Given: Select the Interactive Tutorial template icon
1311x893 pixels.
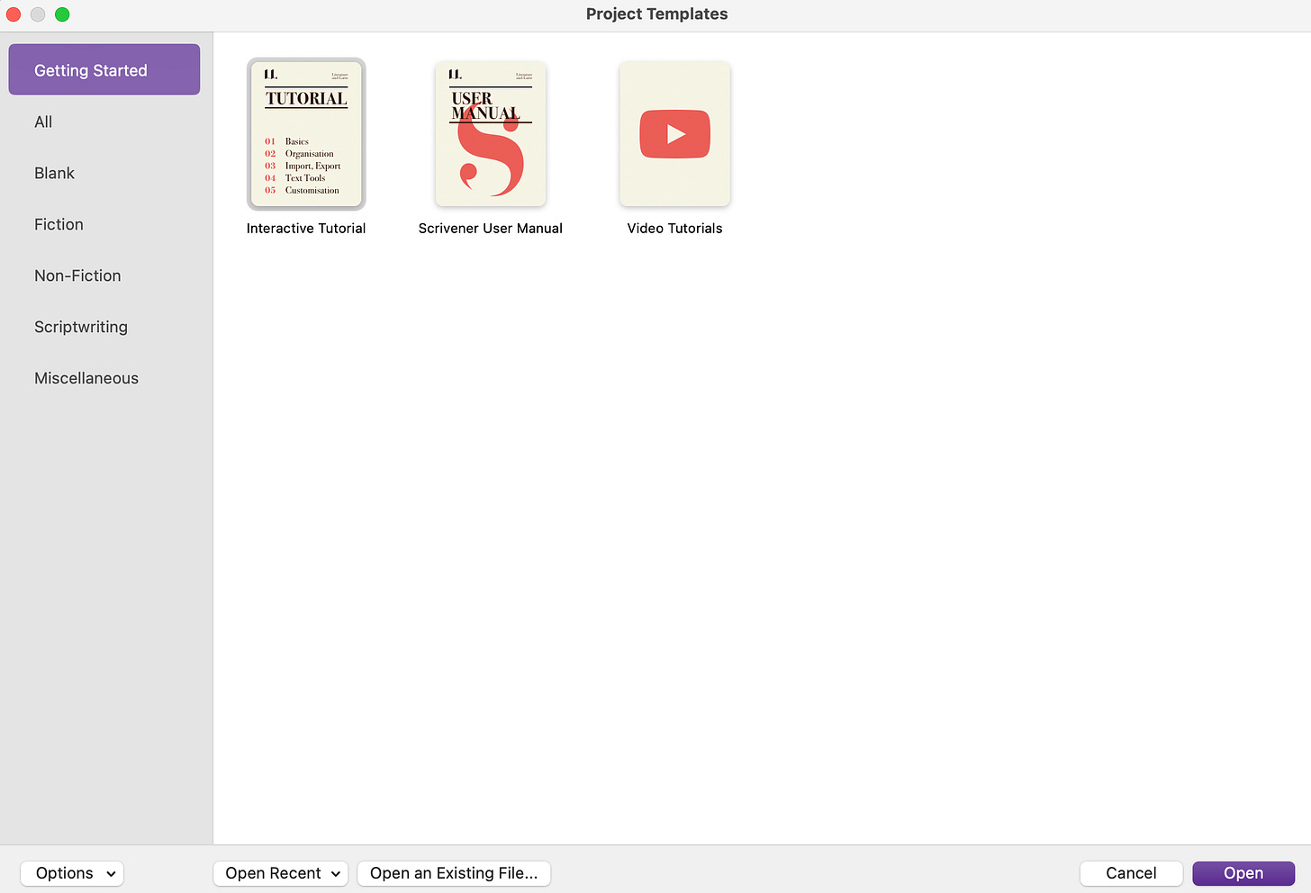Looking at the screenshot, I should pyautogui.click(x=306, y=134).
